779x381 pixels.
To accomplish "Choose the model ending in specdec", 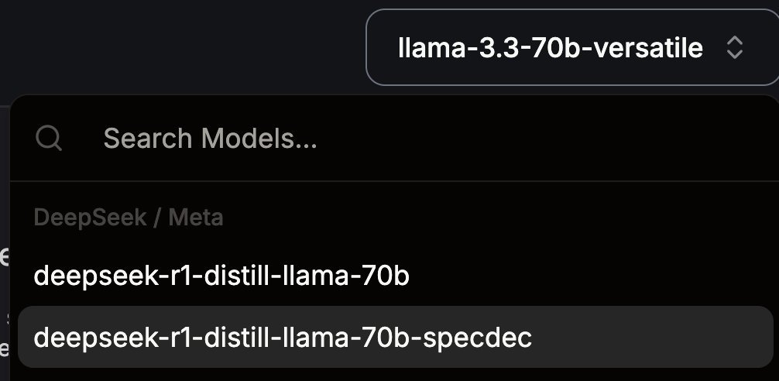I will click(x=283, y=338).
